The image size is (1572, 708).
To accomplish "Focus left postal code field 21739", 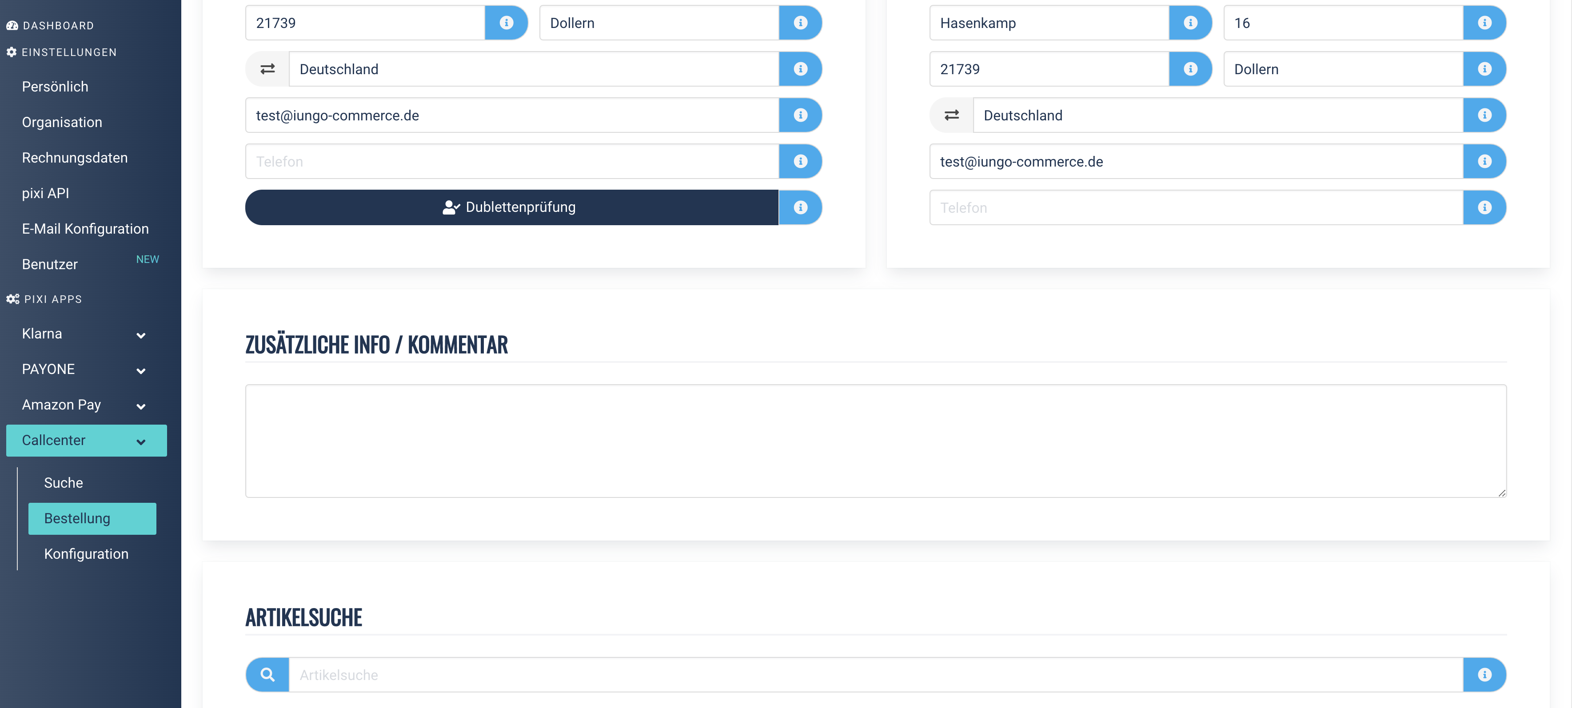I will (366, 23).
